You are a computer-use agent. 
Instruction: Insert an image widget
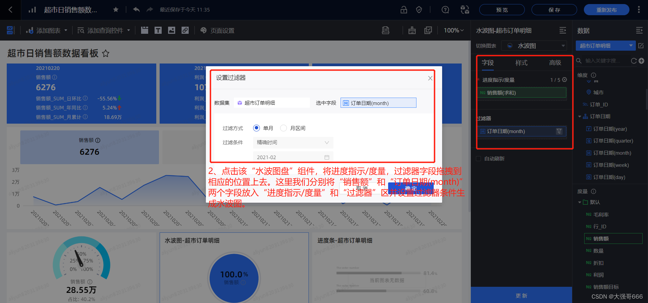tap(171, 30)
